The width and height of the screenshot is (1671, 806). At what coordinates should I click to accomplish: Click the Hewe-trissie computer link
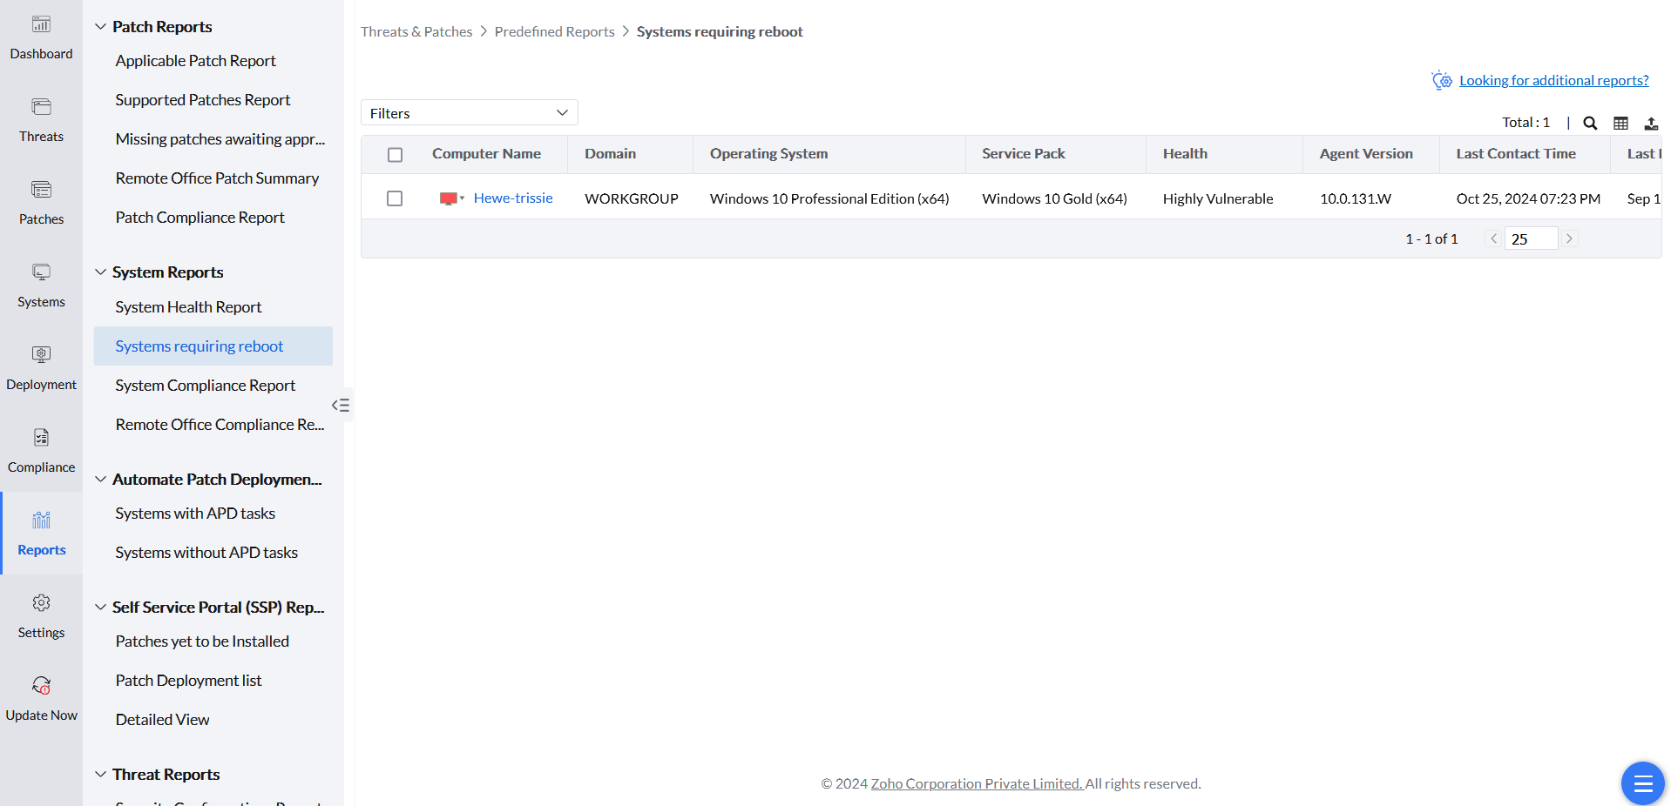click(x=513, y=198)
